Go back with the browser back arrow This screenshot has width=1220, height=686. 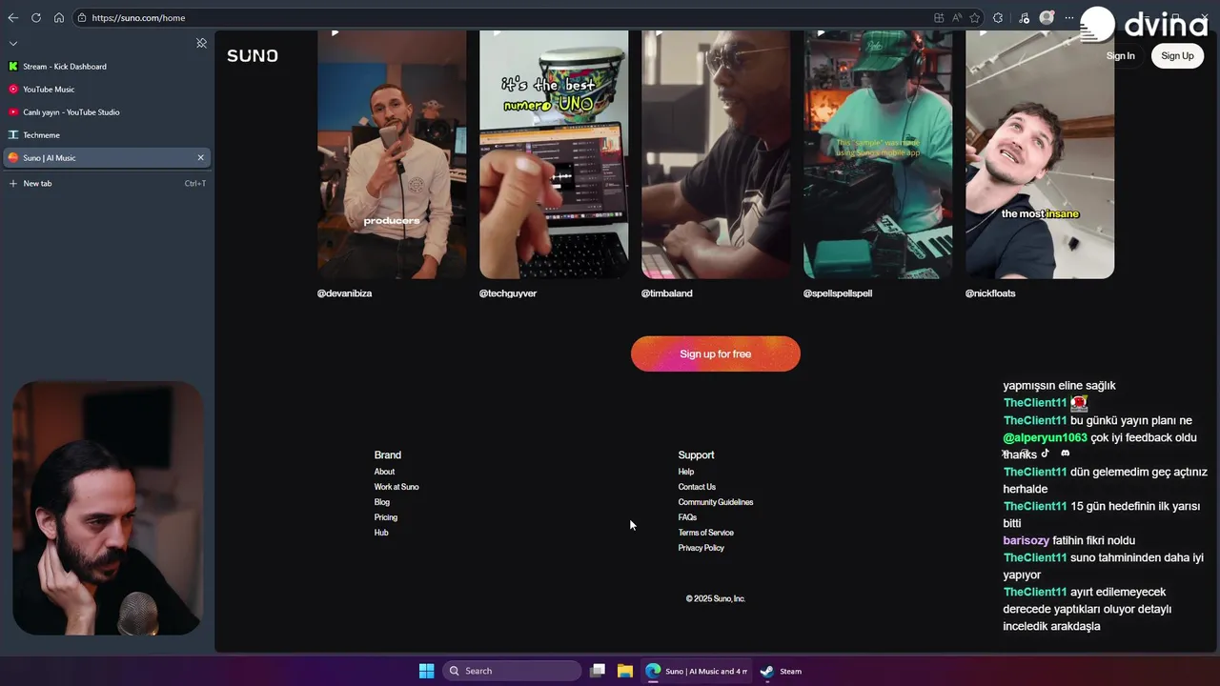(13, 17)
